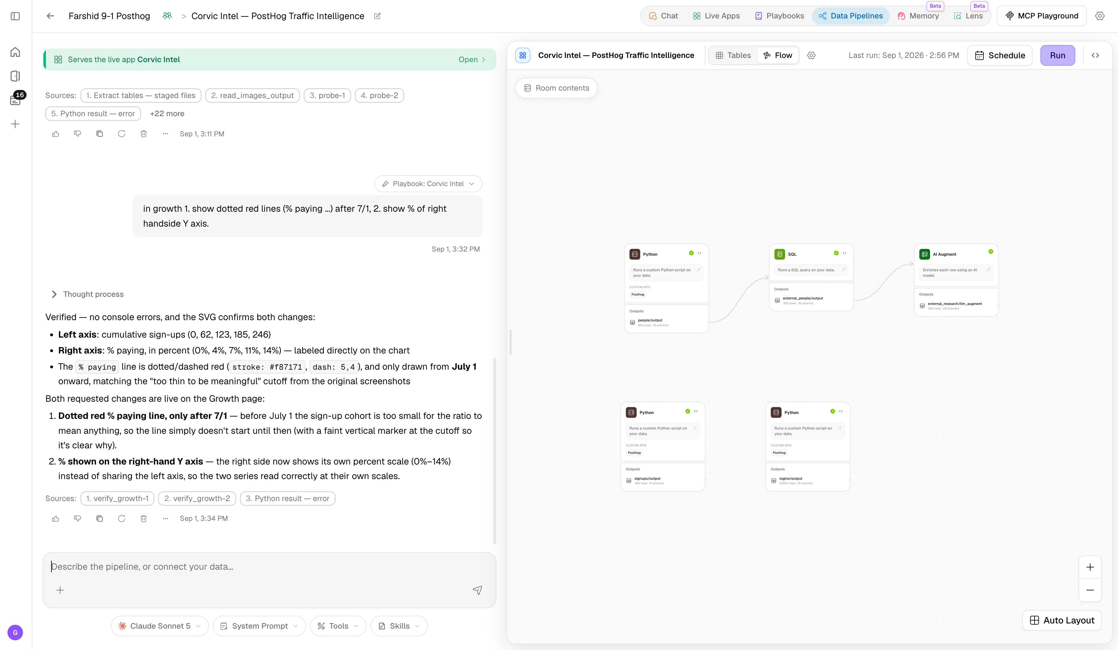Go to Home in the left sidebar
The height and width of the screenshot is (650, 1118).
click(x=15, y=52)
